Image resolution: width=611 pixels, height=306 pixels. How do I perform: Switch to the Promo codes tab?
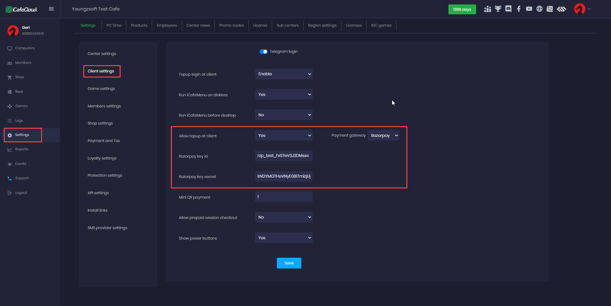point(231,25)
